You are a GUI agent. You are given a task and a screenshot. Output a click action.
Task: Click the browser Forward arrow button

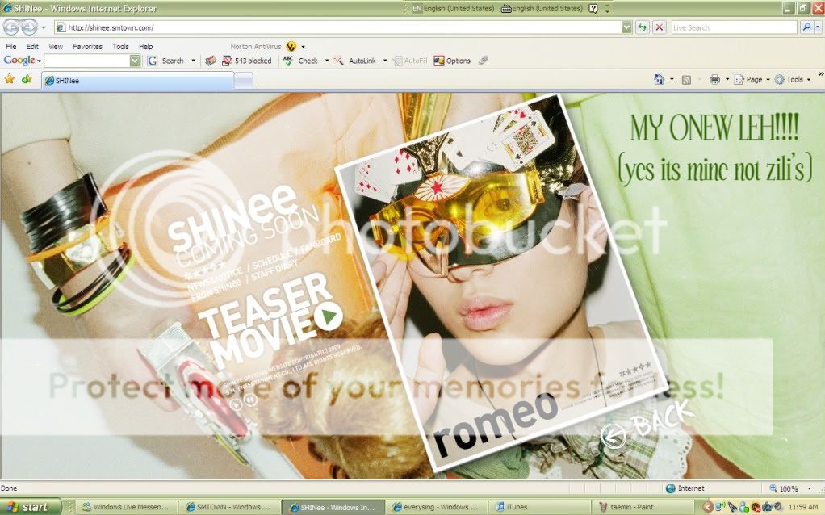coord(29,27)
